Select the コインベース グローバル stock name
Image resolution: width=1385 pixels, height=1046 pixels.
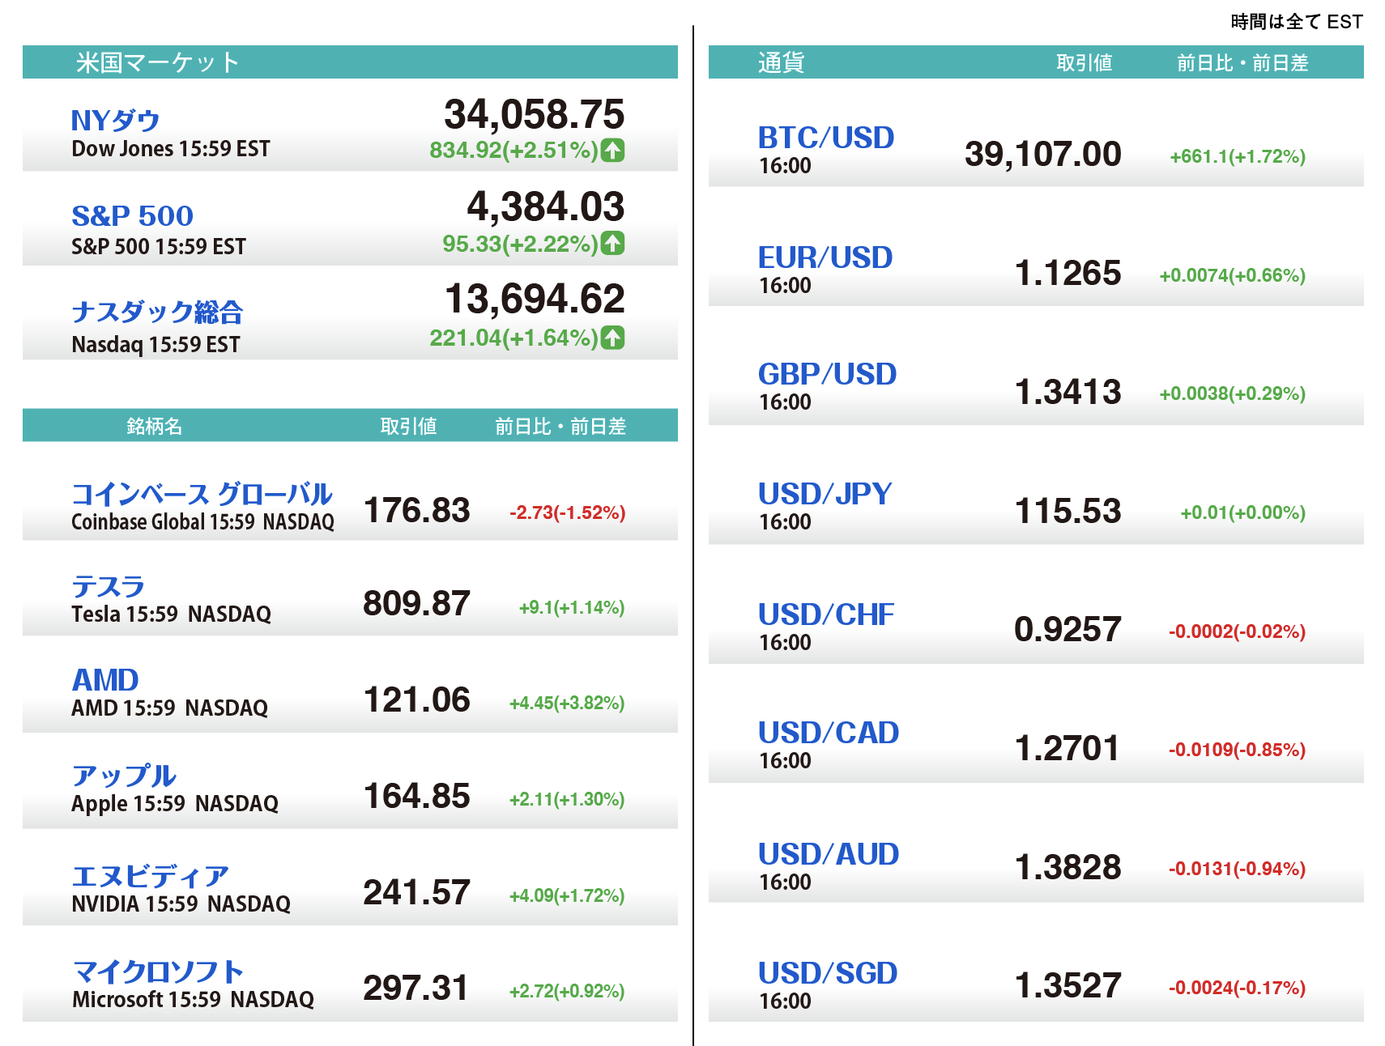202,494
